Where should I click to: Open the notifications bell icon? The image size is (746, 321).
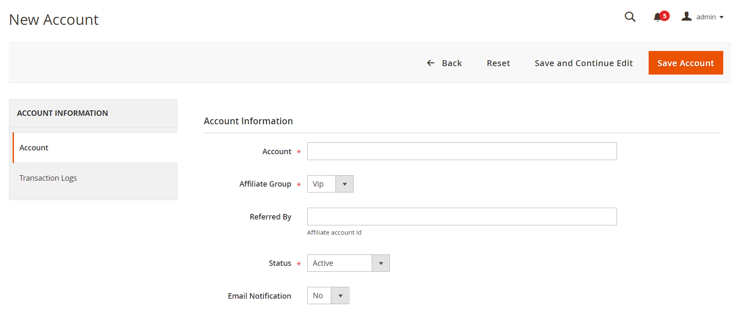point(657,17)
